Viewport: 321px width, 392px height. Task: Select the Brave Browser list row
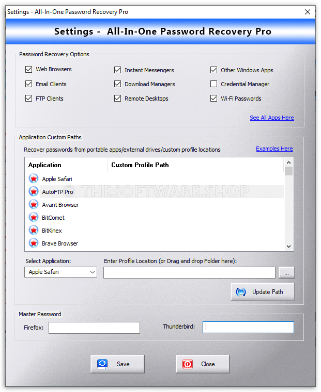155,243
